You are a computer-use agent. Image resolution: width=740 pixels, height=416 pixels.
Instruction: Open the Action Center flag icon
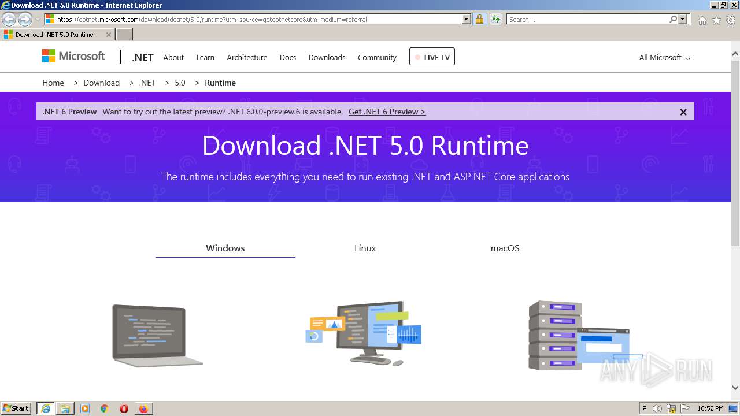point(685,408)
